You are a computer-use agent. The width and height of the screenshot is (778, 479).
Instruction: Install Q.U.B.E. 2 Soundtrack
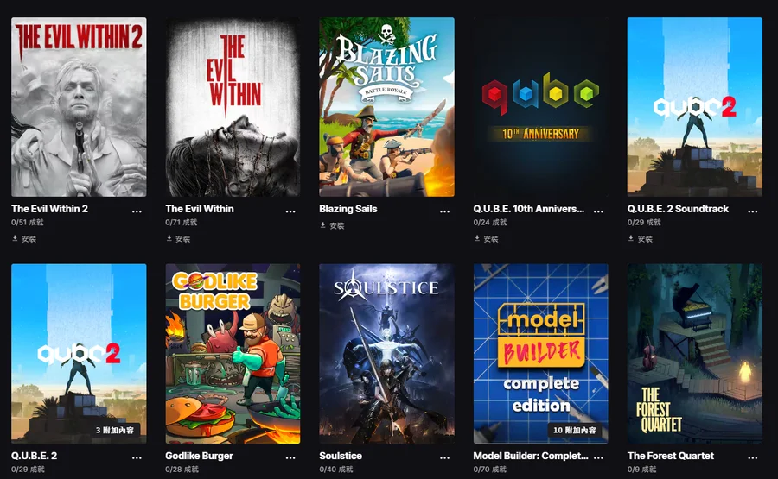click(640, 239)
